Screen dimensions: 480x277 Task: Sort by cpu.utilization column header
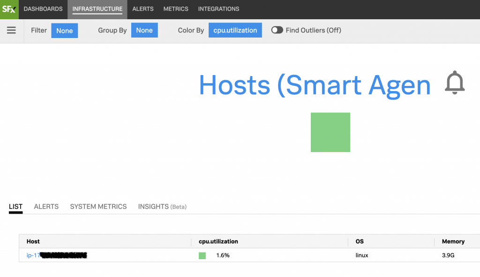point(218,241)
